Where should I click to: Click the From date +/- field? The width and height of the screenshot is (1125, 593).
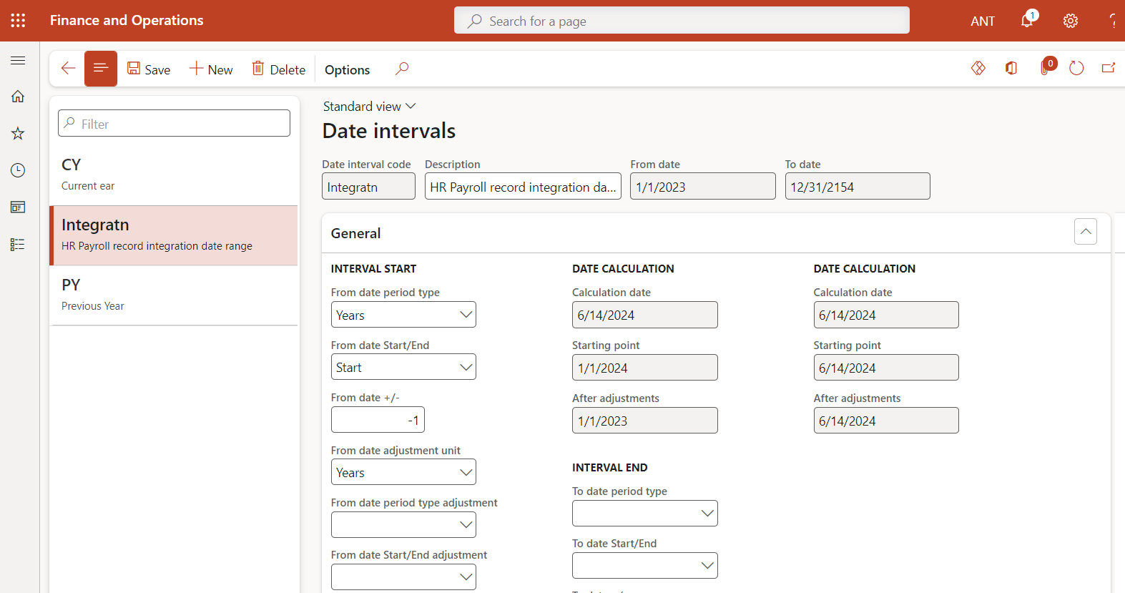(378, 420)
